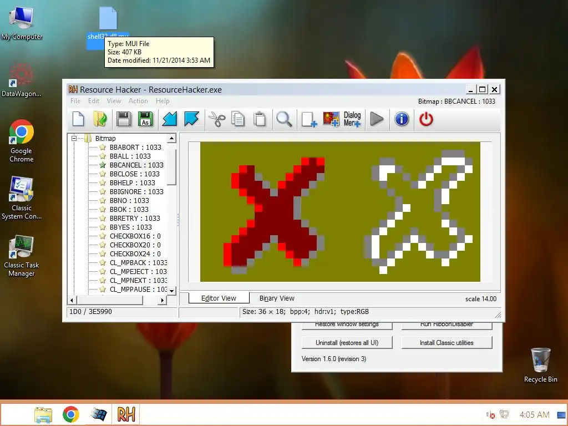Select CHECKBOX16 : 0 resource

tap(135, 236)
